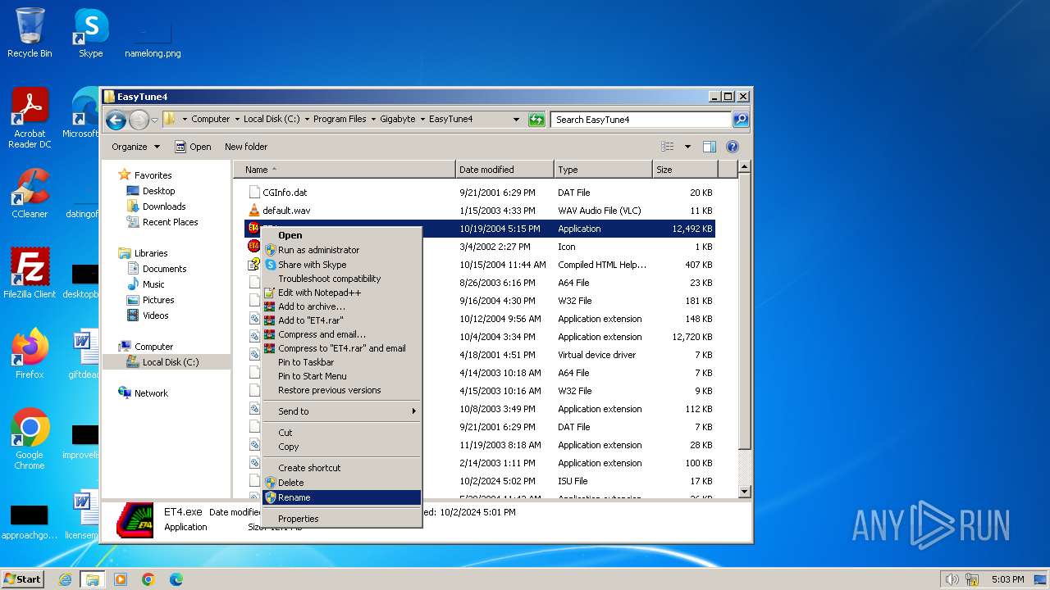1050x590 pixels.
Task: Sort by the Name column header
Action: point(345,170)
